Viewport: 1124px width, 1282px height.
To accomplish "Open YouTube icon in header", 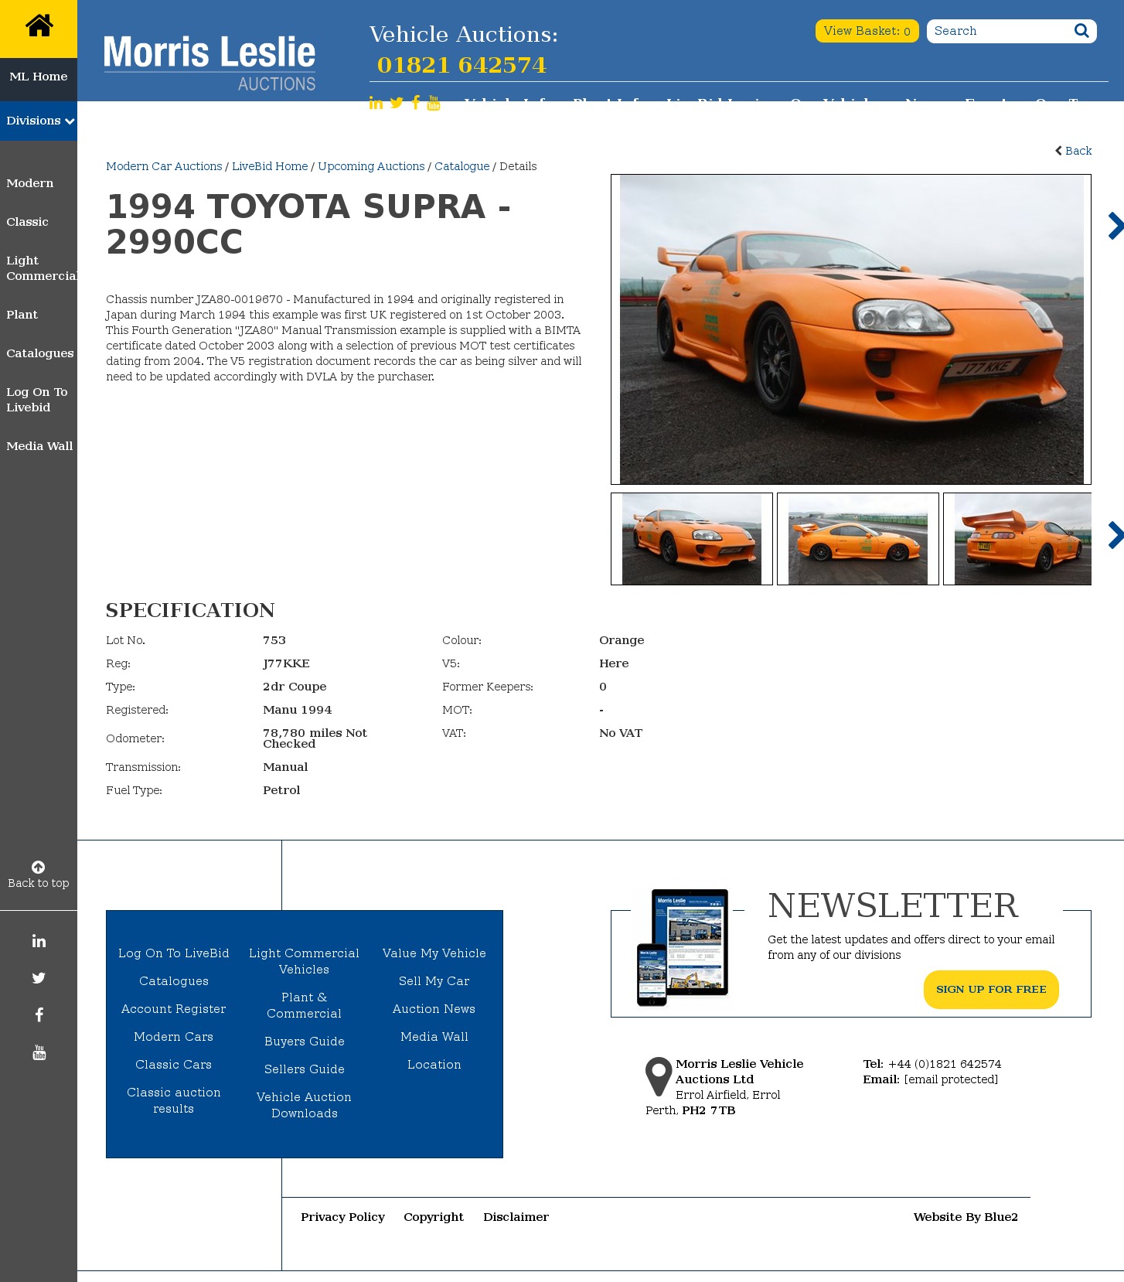I will tap(434, 103).
